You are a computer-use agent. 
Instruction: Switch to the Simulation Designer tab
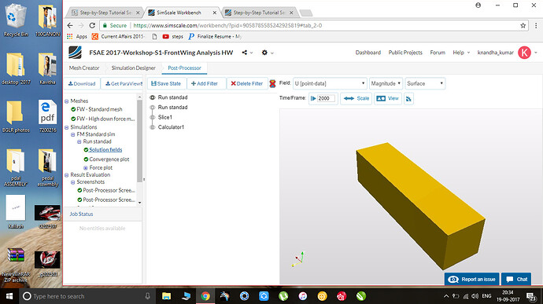[x=133, y=68]
